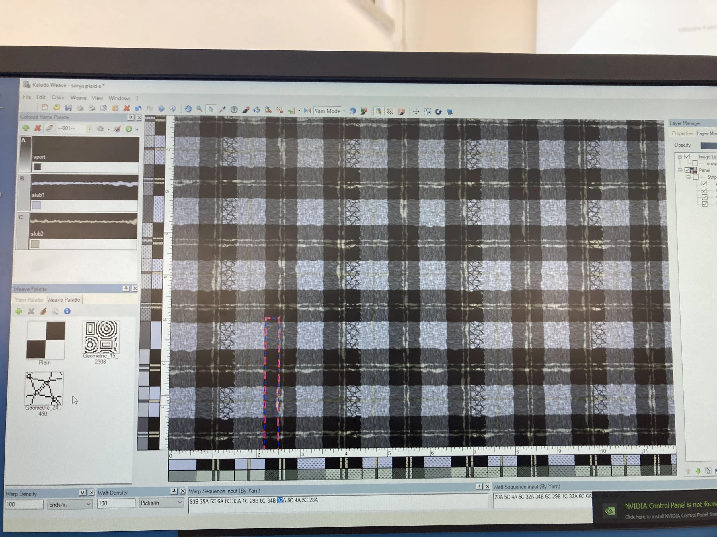Toggle the Image Layer checkbox
Image resolution: width=717 pixels, height=537 pixels.
pyautogui.click(x=687, y=157)
